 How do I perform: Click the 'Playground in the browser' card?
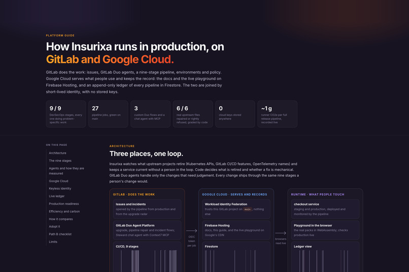[325, 230]
